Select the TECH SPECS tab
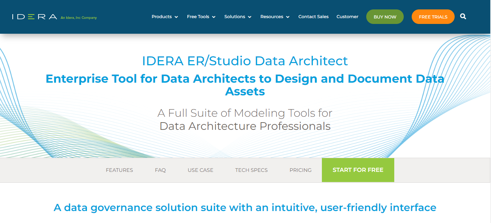 pyautogui.click(x=251, y=170)
